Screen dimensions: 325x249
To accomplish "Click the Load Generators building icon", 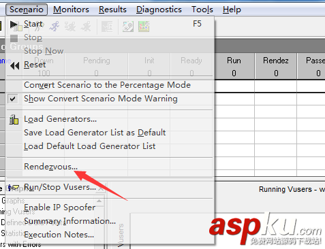I will coord(14,120).
